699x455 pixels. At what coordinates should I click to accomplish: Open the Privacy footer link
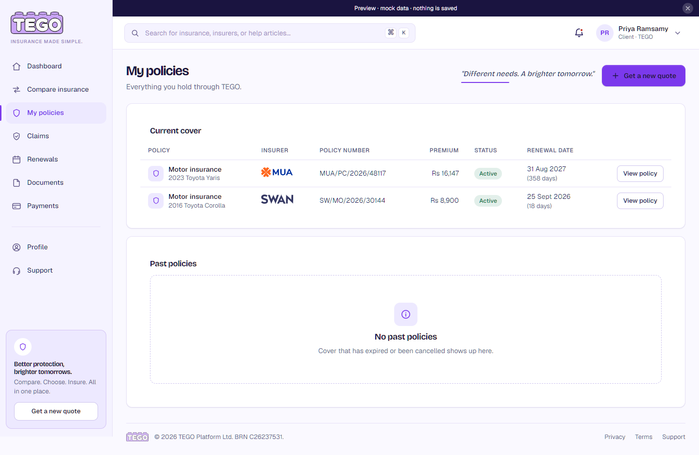click(x=615, y=437)
